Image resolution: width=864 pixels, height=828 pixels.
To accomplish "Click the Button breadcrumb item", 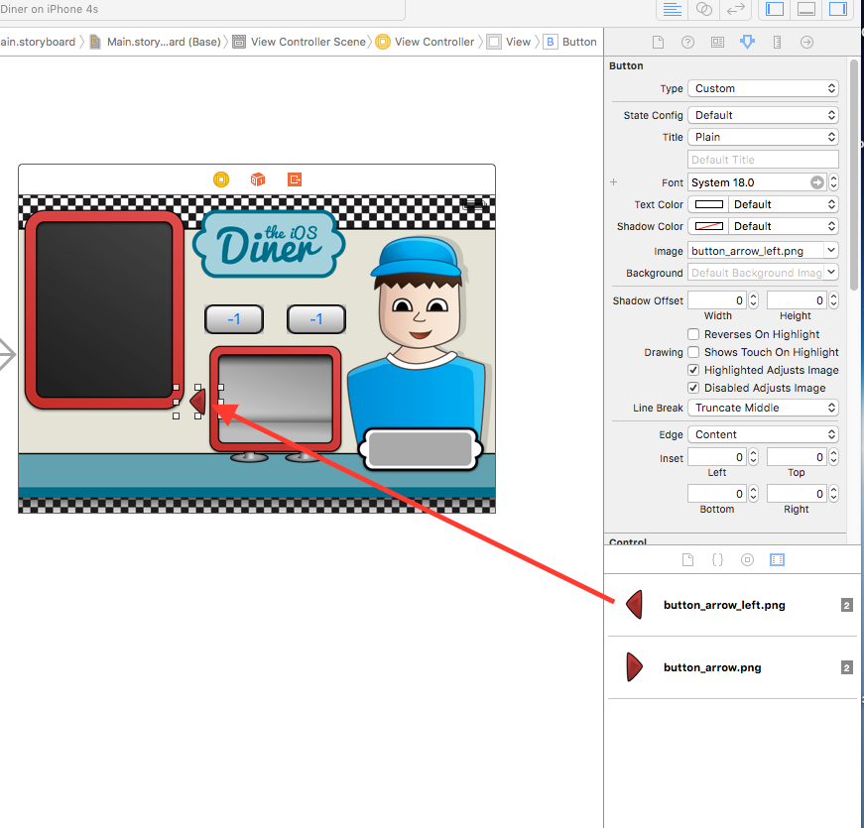I will point(570,42).
